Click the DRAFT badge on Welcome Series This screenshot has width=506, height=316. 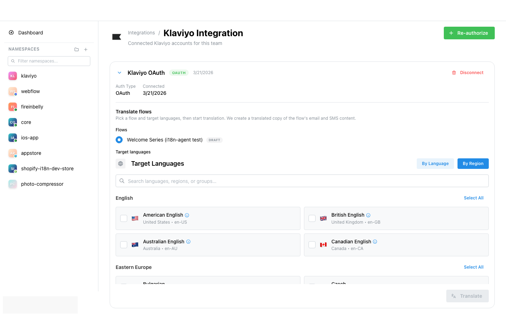point(214,140)
